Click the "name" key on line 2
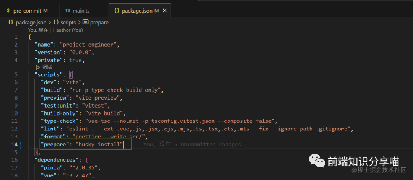The height and width of the screenshot is (180, 413). [x=44, y=44]
